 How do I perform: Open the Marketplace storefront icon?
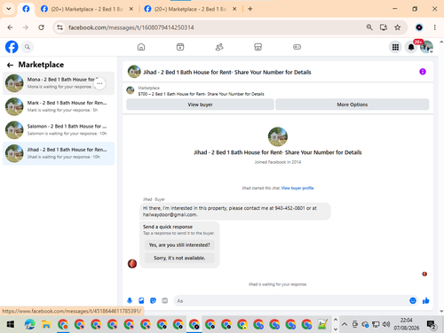[258, 47]
